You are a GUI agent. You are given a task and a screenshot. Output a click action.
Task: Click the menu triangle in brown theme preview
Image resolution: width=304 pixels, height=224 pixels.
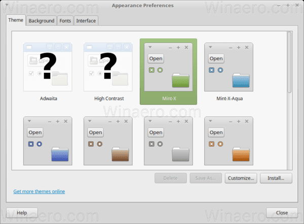90,121
